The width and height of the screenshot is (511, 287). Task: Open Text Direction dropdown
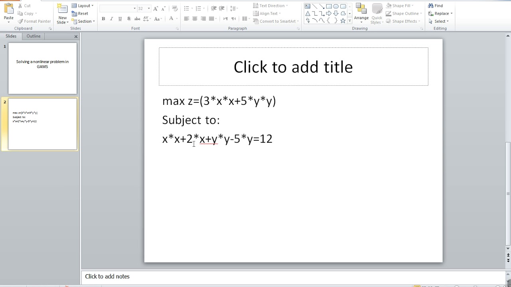(x=270, y=6)
